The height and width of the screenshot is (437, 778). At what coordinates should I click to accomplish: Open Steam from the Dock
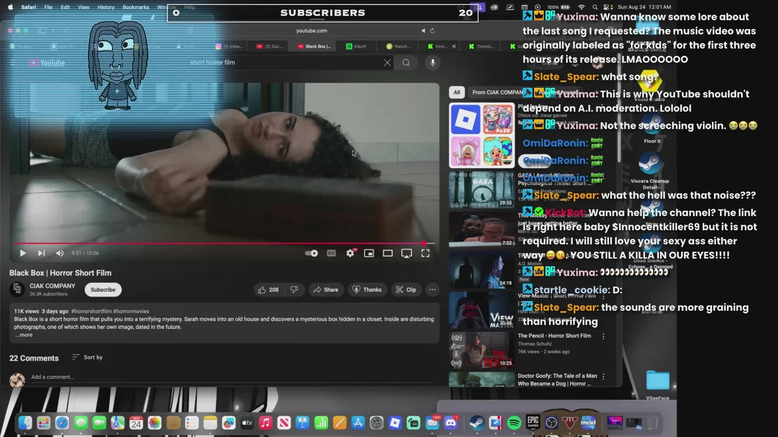(477, 423)
